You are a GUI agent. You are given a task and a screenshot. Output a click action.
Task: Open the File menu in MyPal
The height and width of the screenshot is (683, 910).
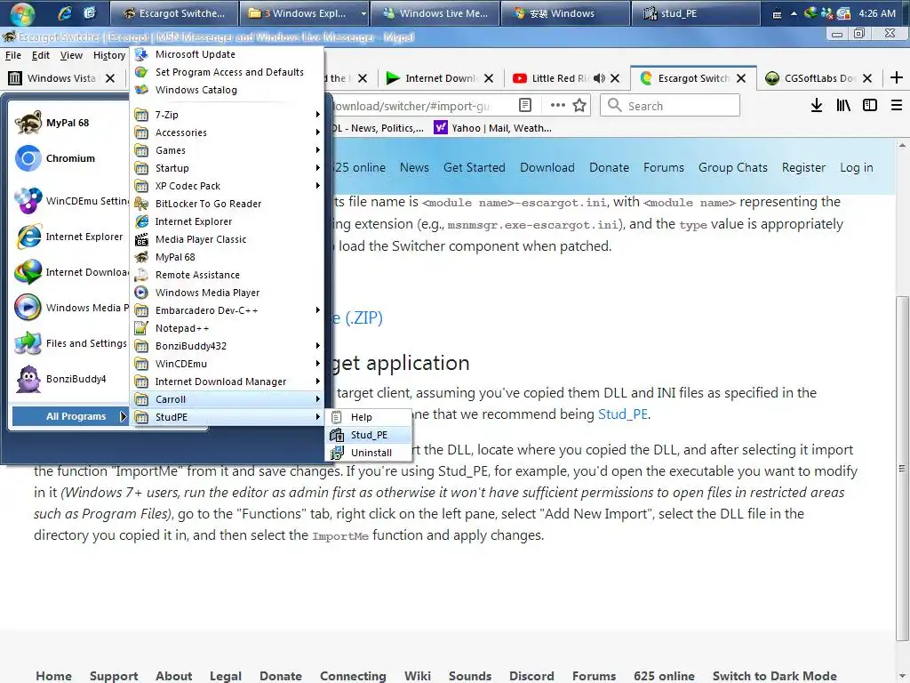(x=12, y=55)
